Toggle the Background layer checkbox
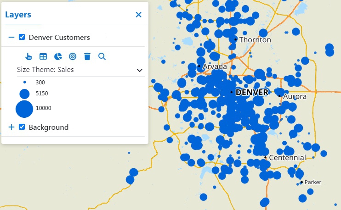 tap(22, 127)
